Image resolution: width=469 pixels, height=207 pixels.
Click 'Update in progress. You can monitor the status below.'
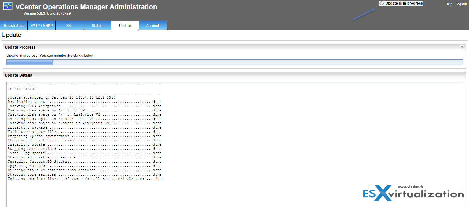pyautogui.click(x=50, y=56)
